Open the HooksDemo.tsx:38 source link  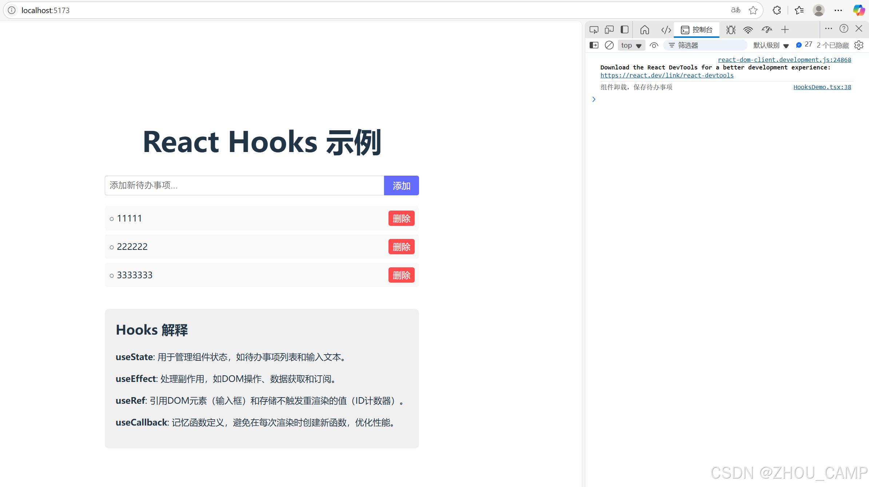[x=822, y=87]
